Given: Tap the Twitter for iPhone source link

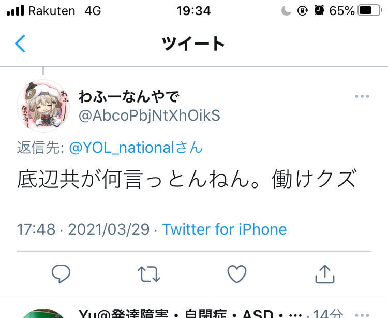Looking at the screenshot, I should tap(225, 229).
